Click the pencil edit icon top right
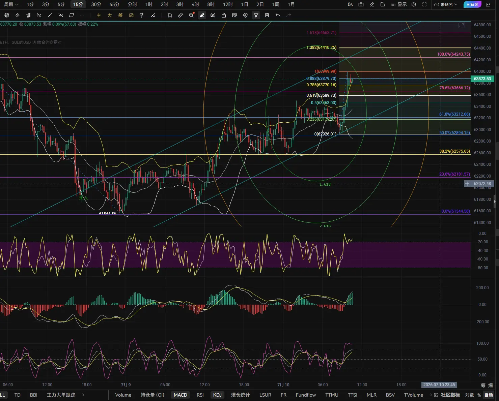Image resolution: width=499 pixels, height=401 pixels. click(x=372, y=4)
